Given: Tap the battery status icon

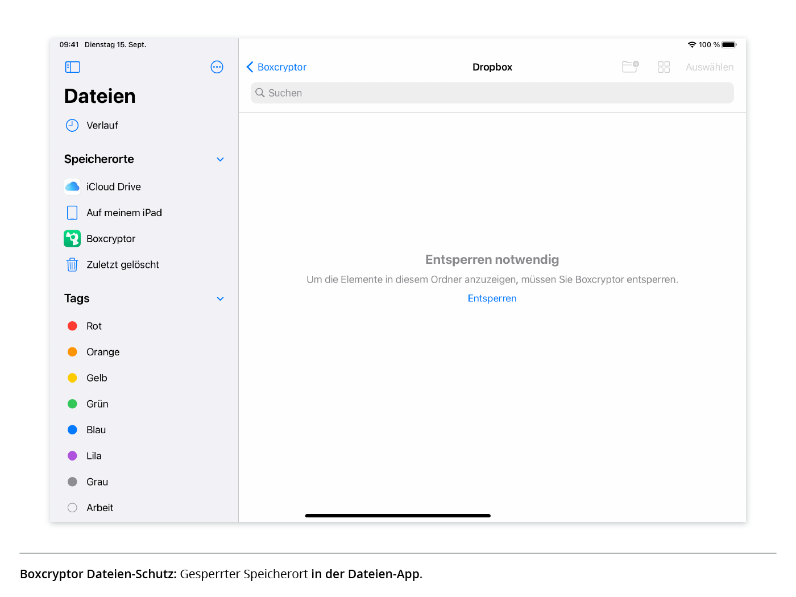Looking at the screenshot, I should click(729, 45).
